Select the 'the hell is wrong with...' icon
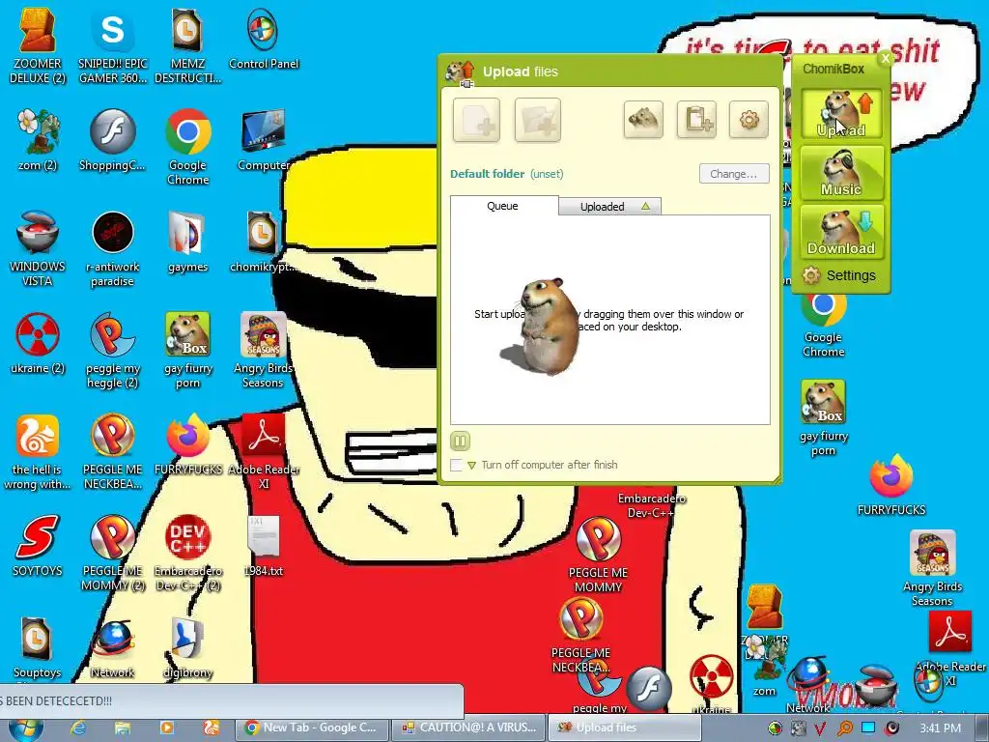This screenshot has height=742, width=989. click(x=38, y=452)
